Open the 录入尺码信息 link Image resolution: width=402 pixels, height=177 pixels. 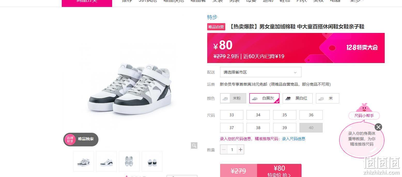pyautogui.click(x=293, y=139)
